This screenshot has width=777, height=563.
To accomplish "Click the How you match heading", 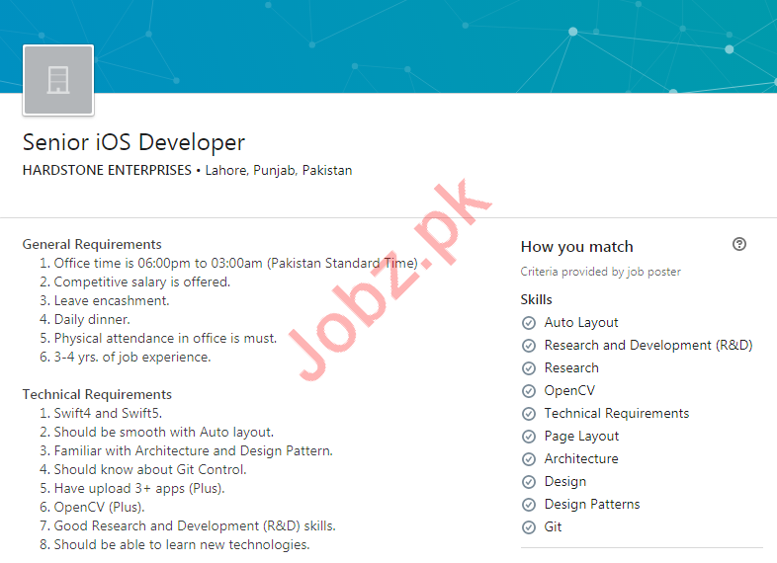I will (x=576, y=247).
